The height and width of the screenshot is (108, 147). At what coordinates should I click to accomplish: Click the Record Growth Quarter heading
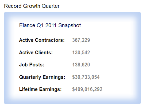pos(32,6)
